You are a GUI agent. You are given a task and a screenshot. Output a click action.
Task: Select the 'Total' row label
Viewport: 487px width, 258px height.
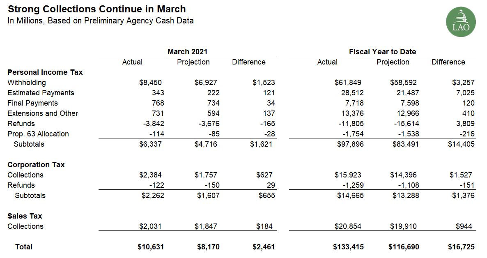click(x=24, y=247)
